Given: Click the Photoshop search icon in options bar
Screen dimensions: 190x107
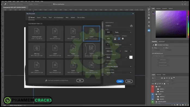Looking at the screenshot, I should coord(182,4).
